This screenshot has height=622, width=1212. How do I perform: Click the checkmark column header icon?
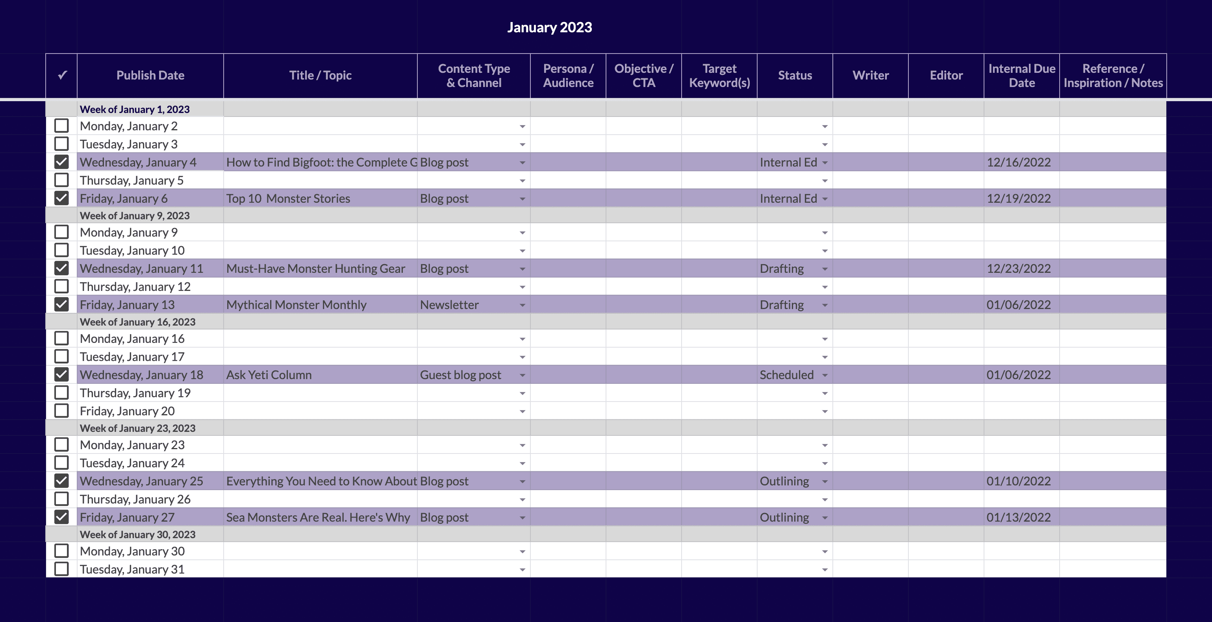[62, 75]
